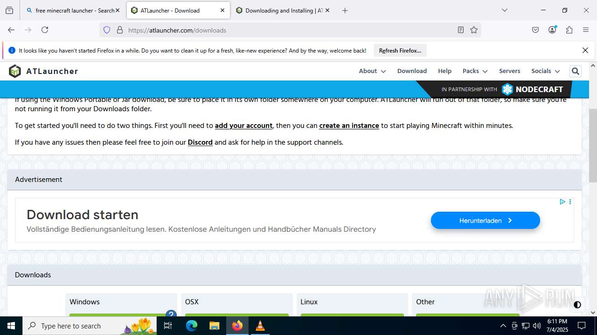
Task: Open a new tab with plus icon
Action: click(345, 10)
